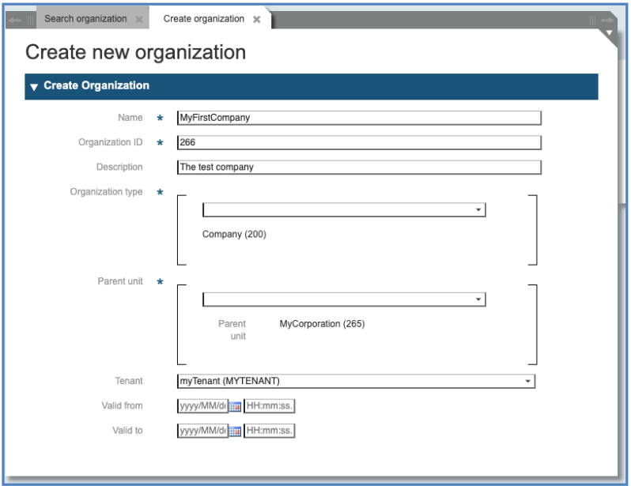Collapse the Create Organization section
631x486 pixels.
(x=34, y=86)
